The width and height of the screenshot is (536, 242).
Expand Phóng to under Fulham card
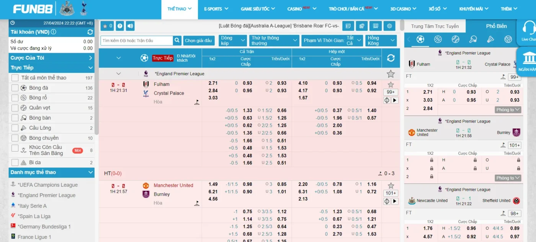508,110
